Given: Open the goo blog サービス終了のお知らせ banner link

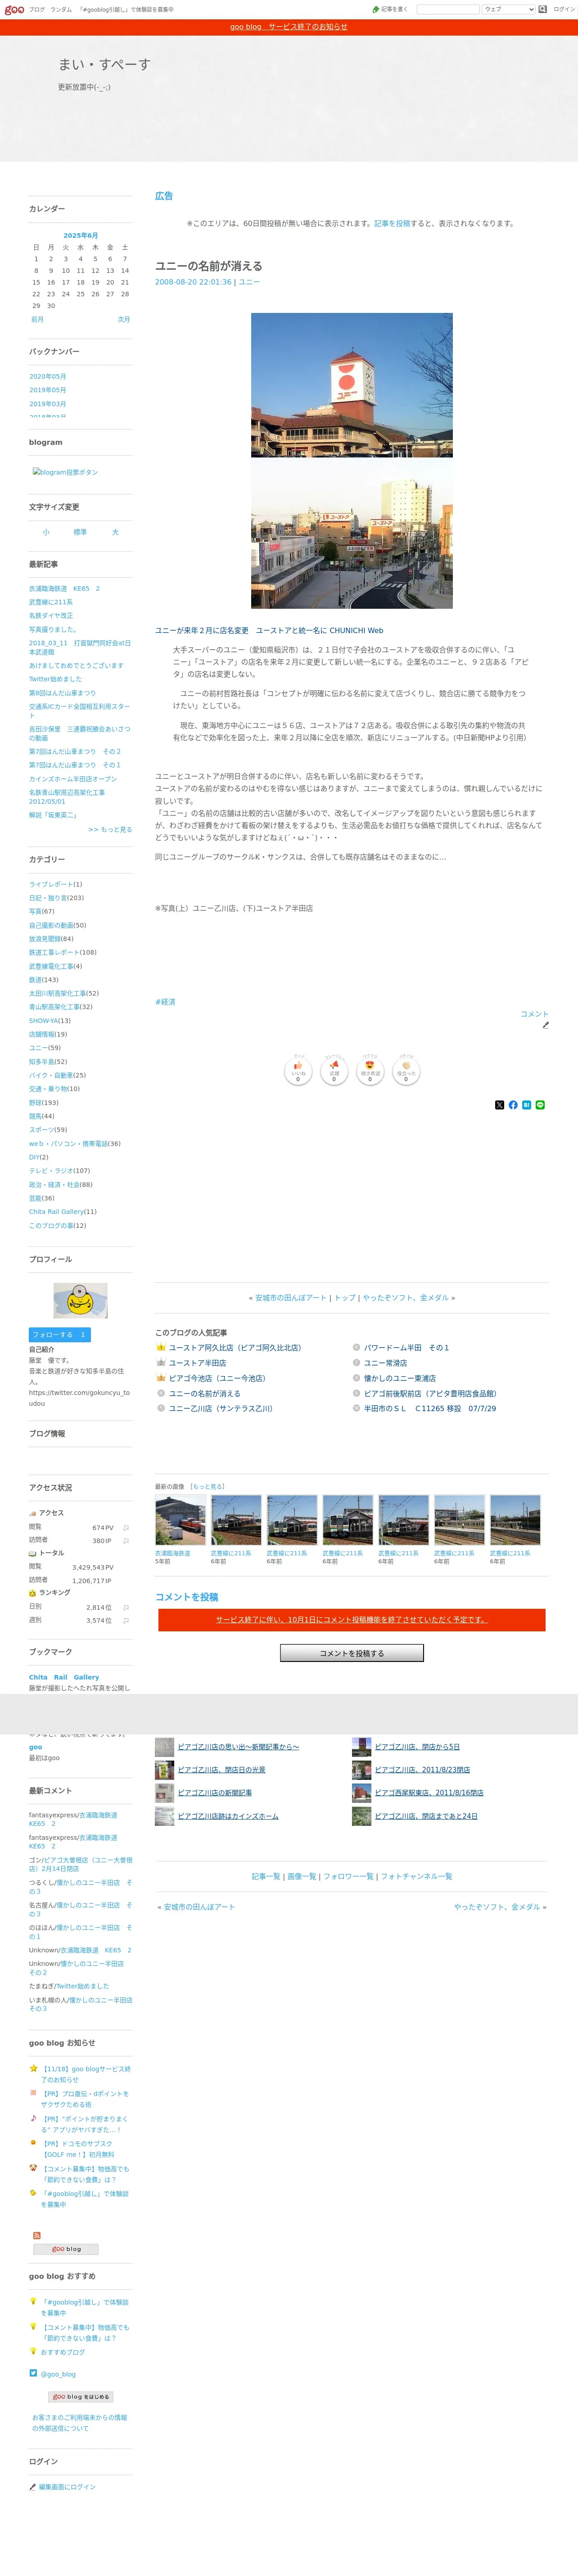Looking at the screenshot, I should pos(289,27).
